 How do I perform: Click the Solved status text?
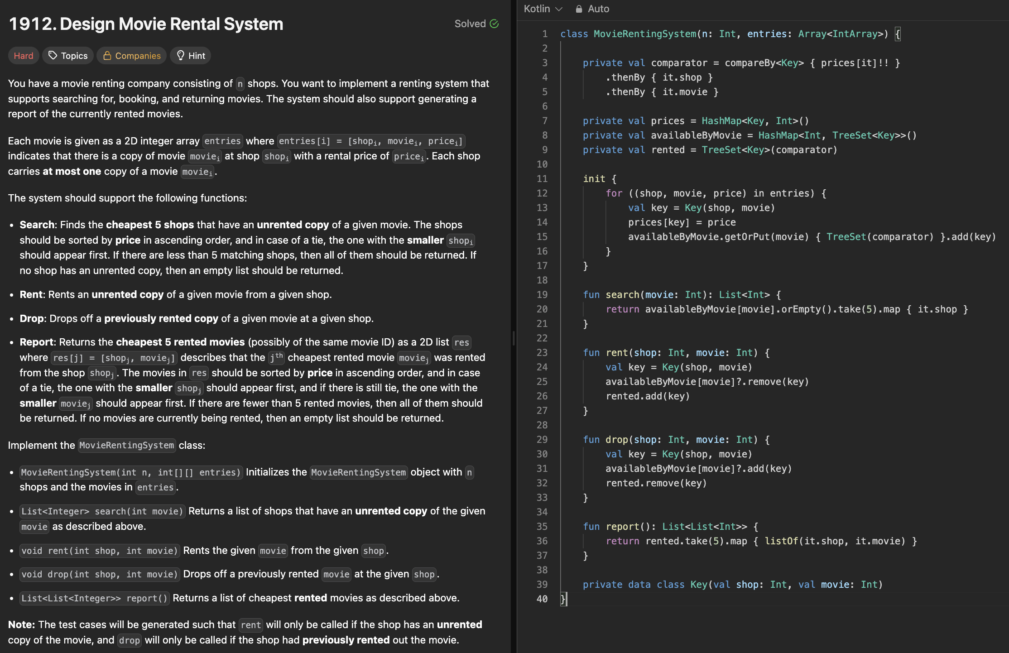470,24
